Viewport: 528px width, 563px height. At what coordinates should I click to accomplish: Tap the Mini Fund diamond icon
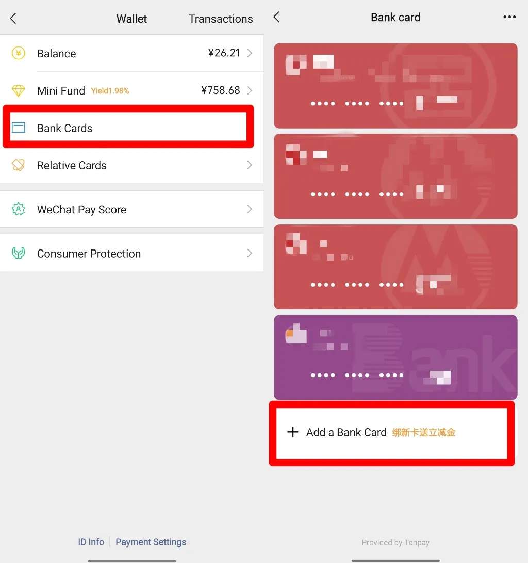pyautogui.click(x=18, y=90)
